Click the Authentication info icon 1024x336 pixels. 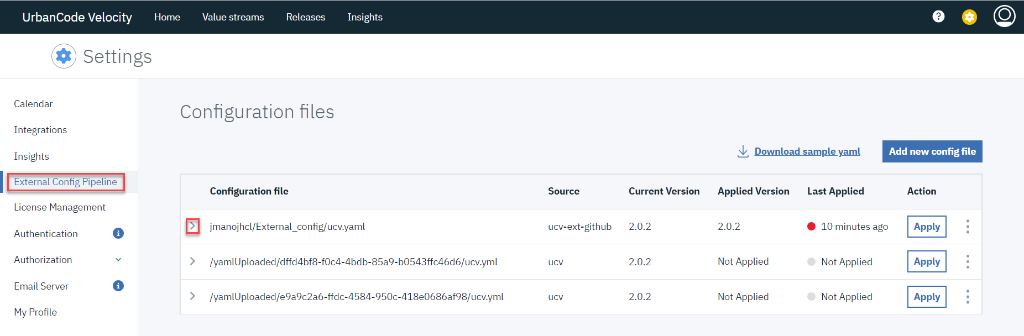(x=118, y=233)
